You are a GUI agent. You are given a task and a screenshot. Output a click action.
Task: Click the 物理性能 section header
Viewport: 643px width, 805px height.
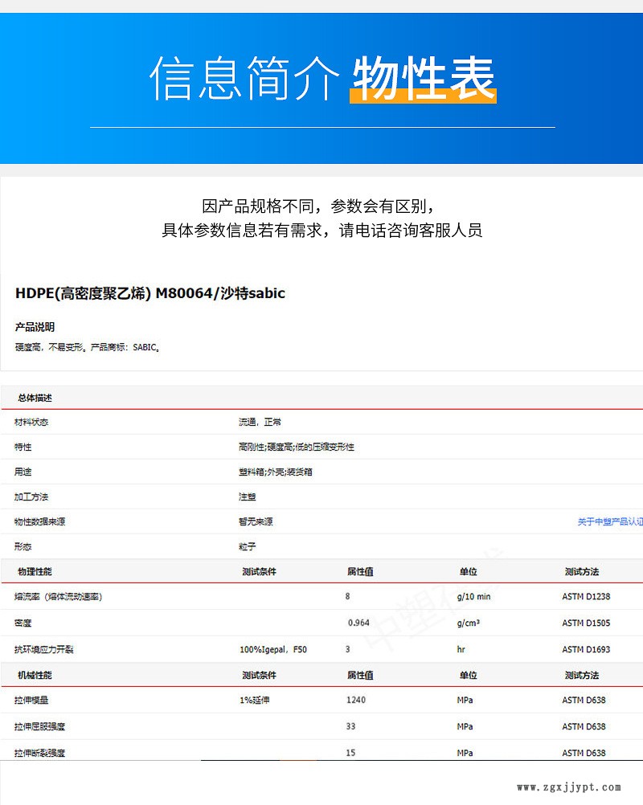click(35, 572)
